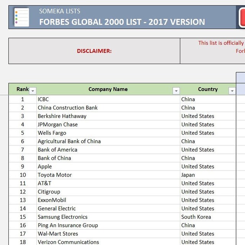Click the red button in header
The image size is (245, 245).
tap(242, 17)
